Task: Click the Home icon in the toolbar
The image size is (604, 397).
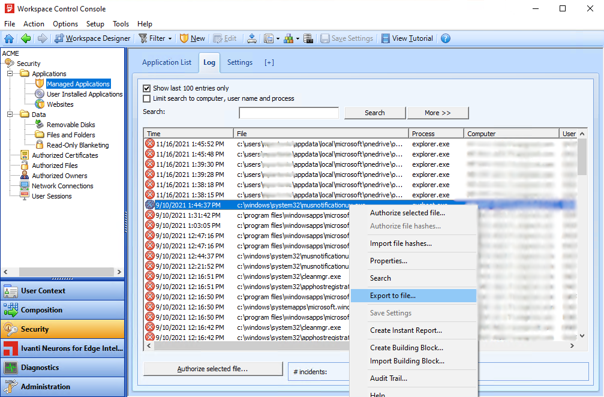Action: click(x=9, y=38)
